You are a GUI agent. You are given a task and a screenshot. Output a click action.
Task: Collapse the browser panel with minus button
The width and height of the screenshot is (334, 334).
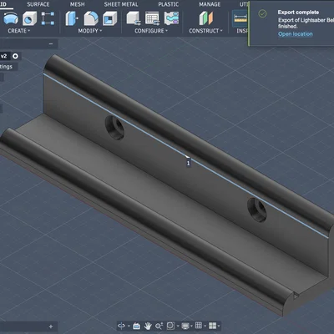click(x=51, y=44)
